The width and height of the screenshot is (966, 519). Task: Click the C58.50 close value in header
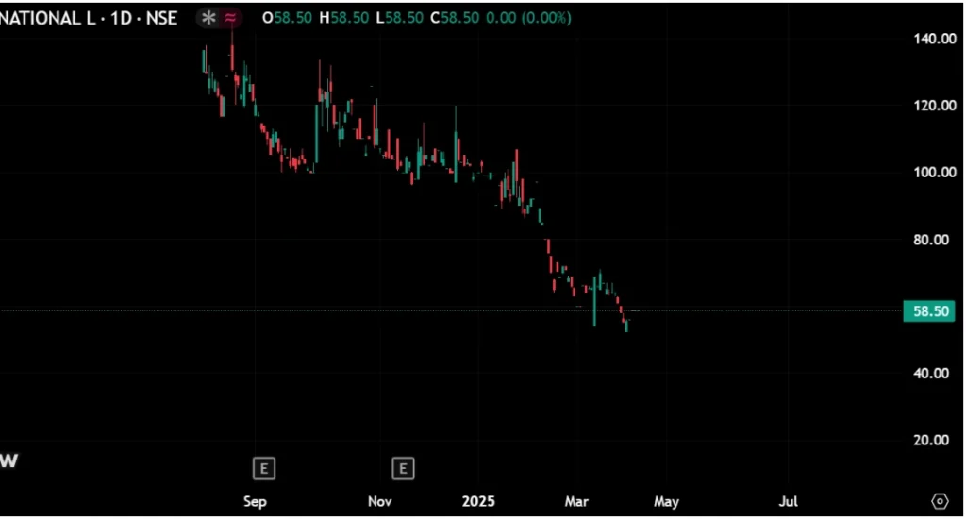pyautogui.click(x=455, y=19)
